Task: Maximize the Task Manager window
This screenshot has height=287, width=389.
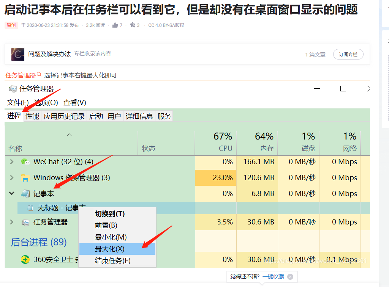Action: (343, 88)
